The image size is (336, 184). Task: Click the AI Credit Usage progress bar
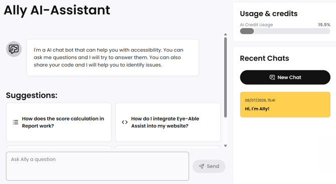[x=285, y=31]
